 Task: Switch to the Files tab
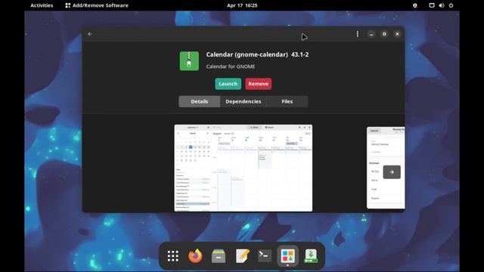tap(287, 101)
